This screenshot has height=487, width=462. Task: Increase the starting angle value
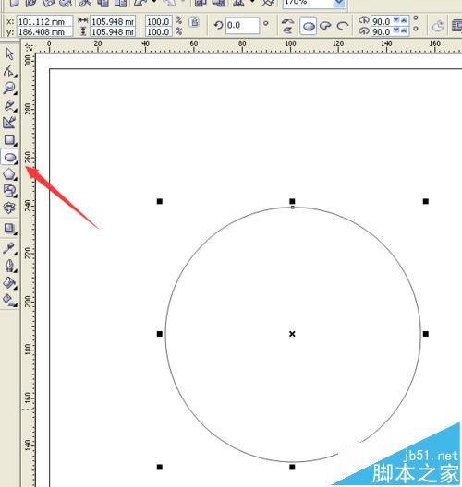404,20
